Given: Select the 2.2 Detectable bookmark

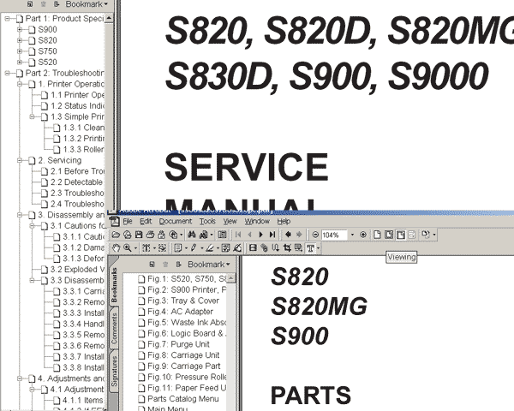Looking at the screenshot, I should 72,182.
